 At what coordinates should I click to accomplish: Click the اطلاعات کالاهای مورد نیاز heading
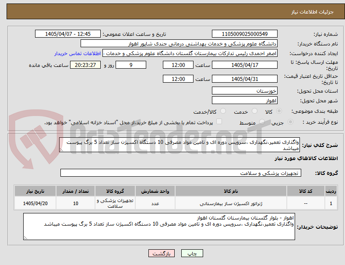(306, 158)
